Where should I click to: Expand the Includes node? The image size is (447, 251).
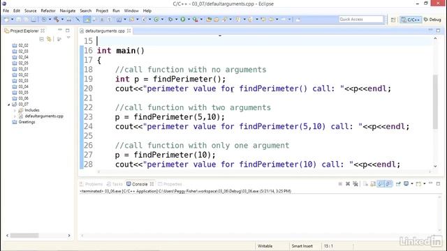pos(15,110)
